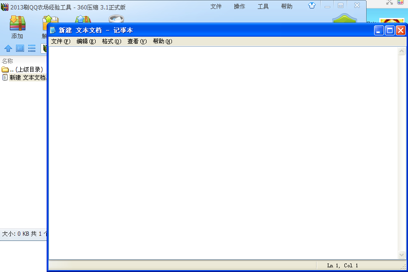408x272 pixels.
Task: Click the 添加 (Add) icon in 360压缩
Action: pos(17,23)
